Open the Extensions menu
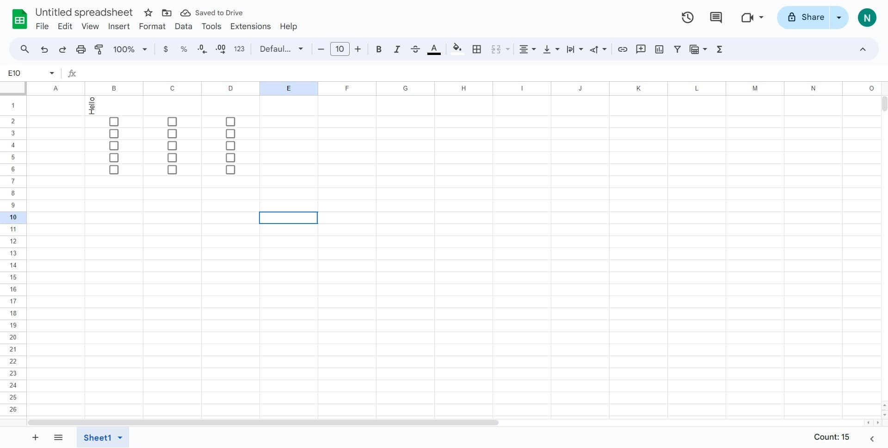 [250, 26]
